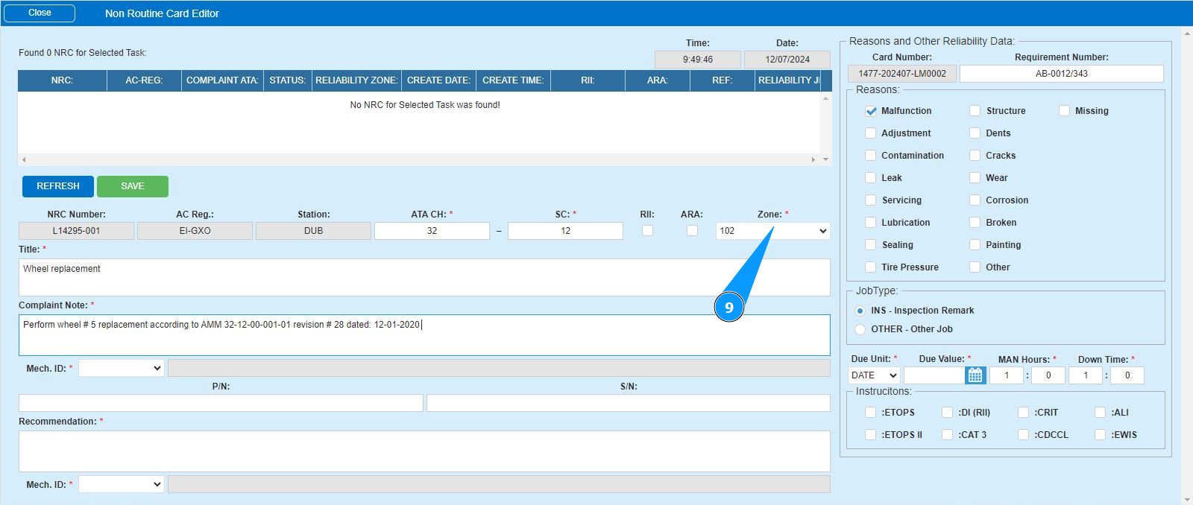The height and width of the screenshot is (505, 1193).
Task: Close the Non Routine Card Editor
Action: (x=40, y=13)
